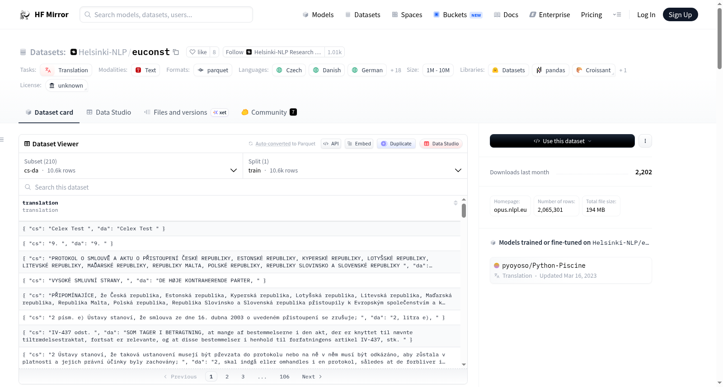Open the API for the dataset viewer
Viewport: 723px width, 387px height.
pos(331,144)
